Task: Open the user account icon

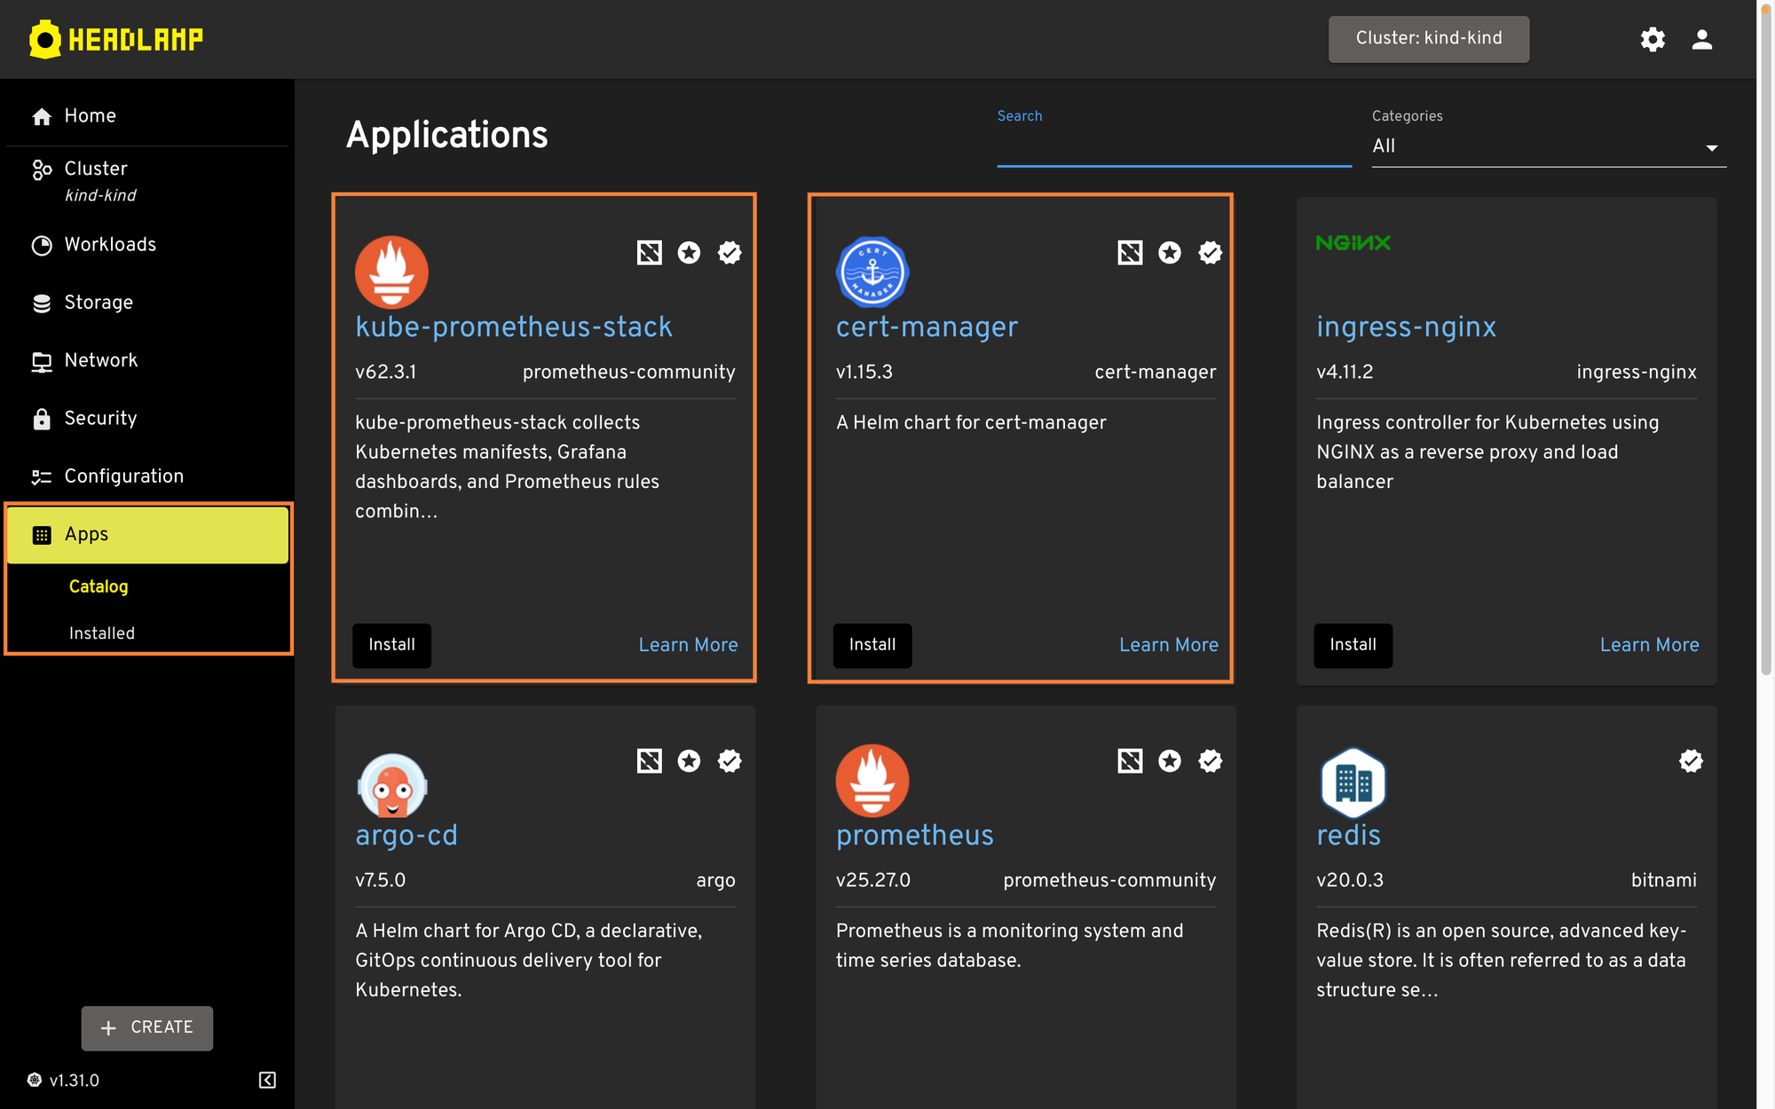Action: [1702, 39]
